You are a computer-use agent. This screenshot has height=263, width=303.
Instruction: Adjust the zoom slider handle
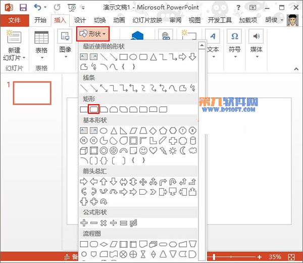coord(214,257)
